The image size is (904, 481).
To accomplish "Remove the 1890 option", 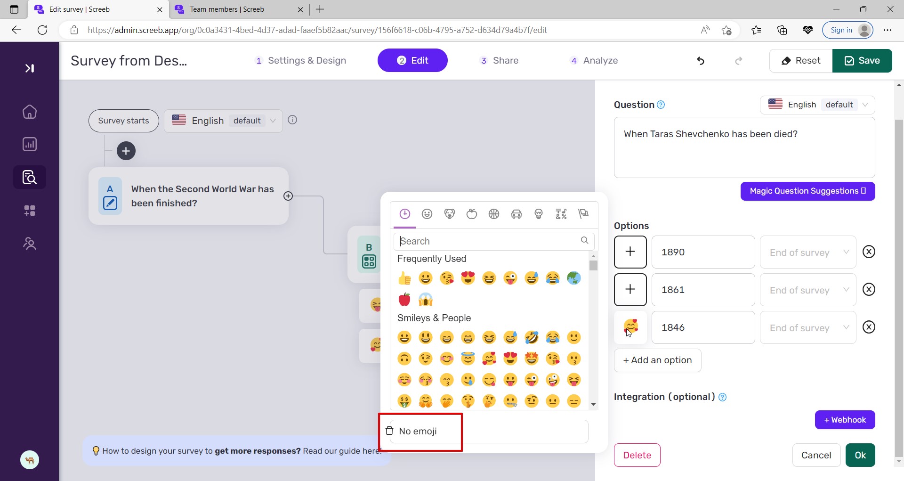I will point(869,252).
